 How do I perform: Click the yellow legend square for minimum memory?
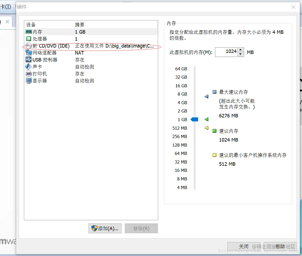pyautogui.click(x=214, y=155)
